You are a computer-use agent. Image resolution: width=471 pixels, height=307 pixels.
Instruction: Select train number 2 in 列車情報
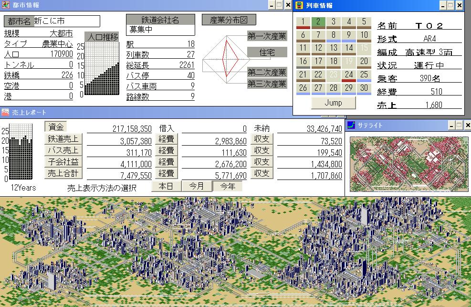tap(318, 22)
